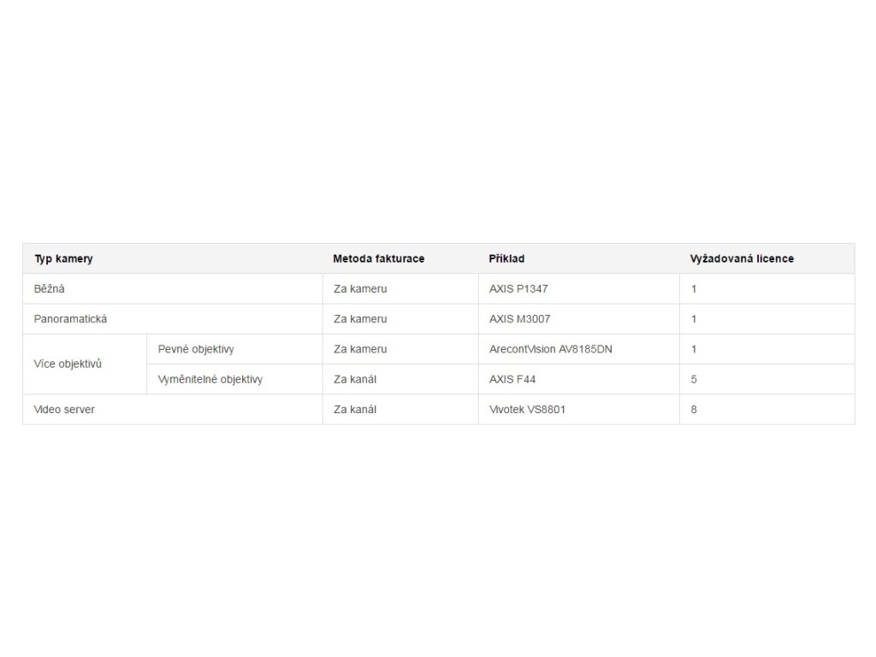Click the license count "8" cell

point(694,410)
